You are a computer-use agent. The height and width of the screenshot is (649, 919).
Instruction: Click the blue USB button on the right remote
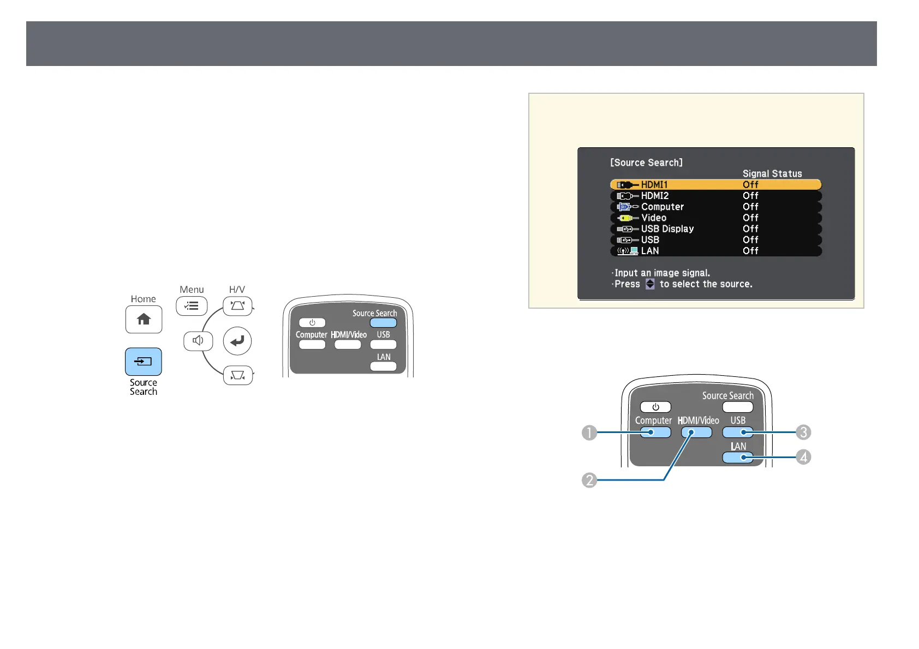click(738, 432)
